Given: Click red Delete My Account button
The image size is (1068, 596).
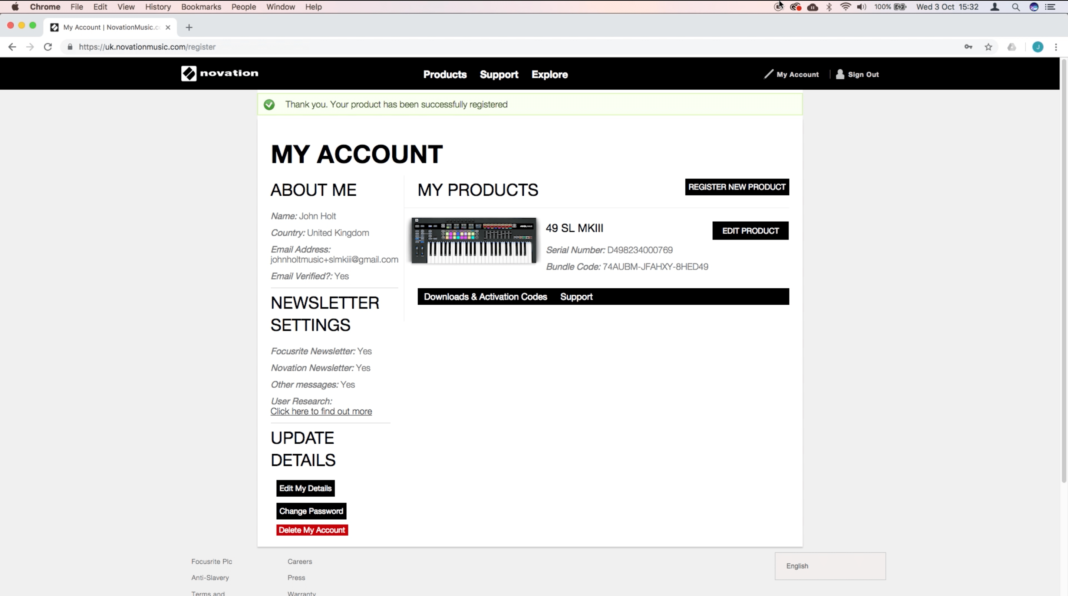Looking at the screenshot, I should pos(312,530).
